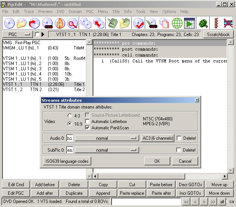Uncheck the Automatic Pan&Scan checkbox
Image resolution: width=236 pixels, height=207 pixels.
tap(87, 127)
